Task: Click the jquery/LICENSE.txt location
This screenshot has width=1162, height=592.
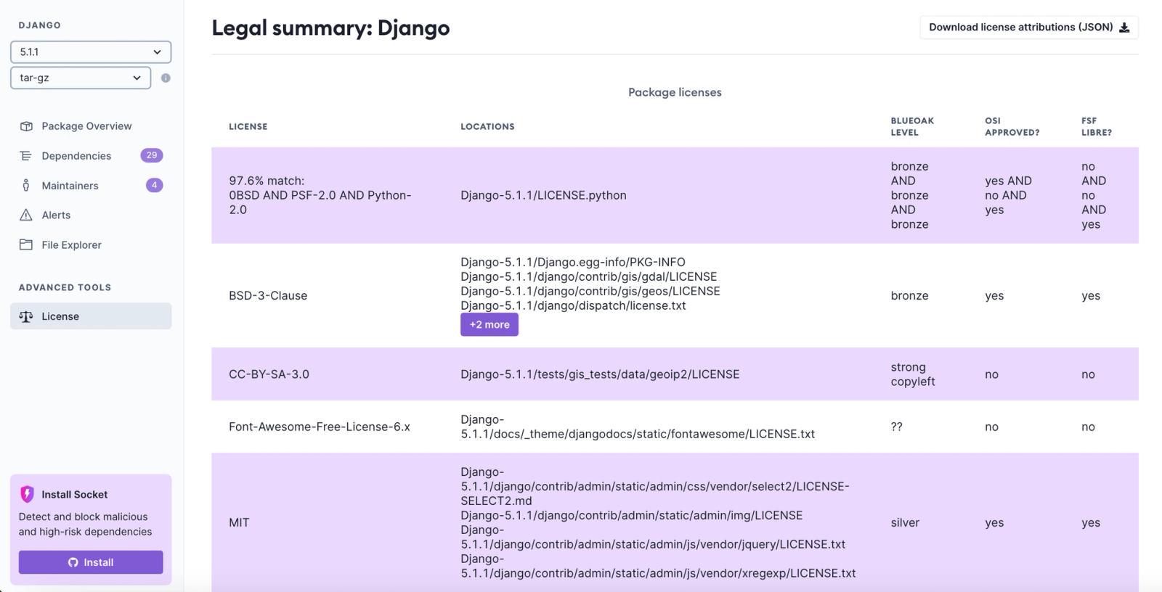Action: [x=653, y=537]
